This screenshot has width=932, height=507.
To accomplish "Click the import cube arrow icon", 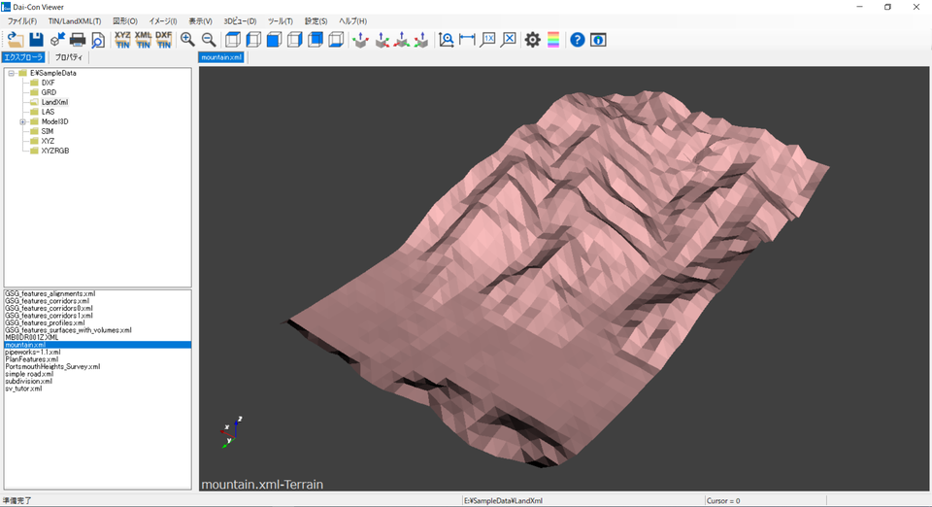I will [57, 40].
